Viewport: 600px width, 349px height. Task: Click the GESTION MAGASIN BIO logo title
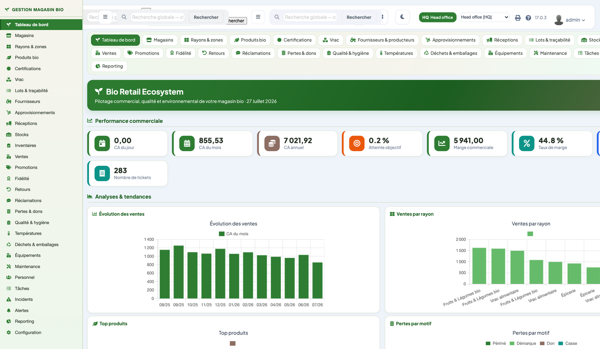pyautogui.click(x=38, y=9)
